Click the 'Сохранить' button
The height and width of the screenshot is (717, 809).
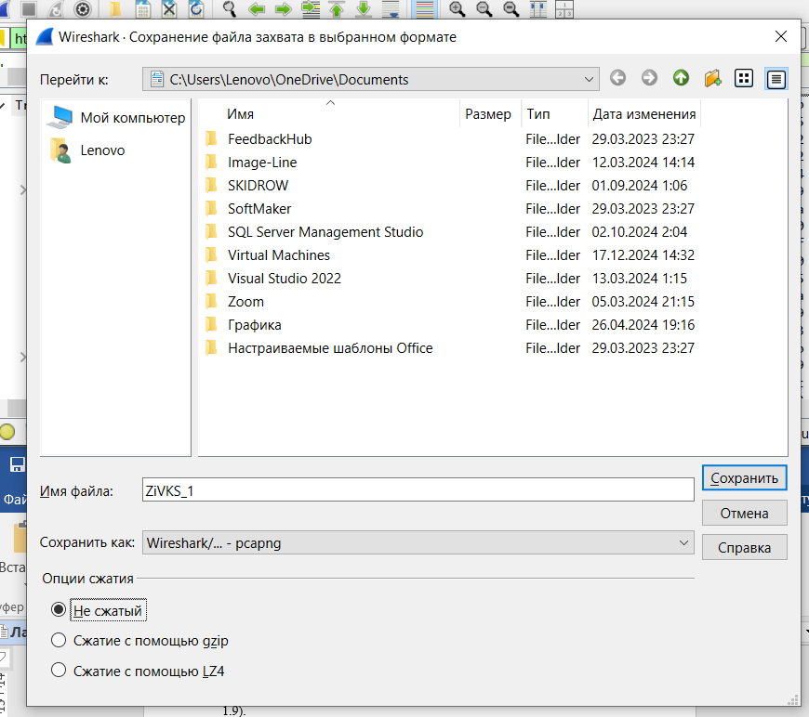744,477
